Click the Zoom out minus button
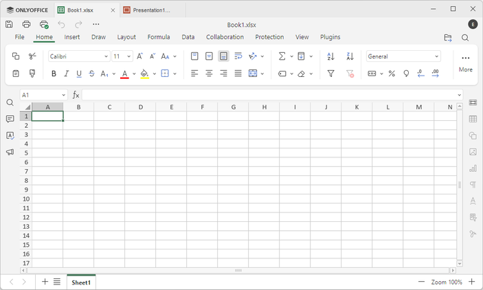Image resolution: width=483 pixels, height=290 pixels. pos(421,282)
